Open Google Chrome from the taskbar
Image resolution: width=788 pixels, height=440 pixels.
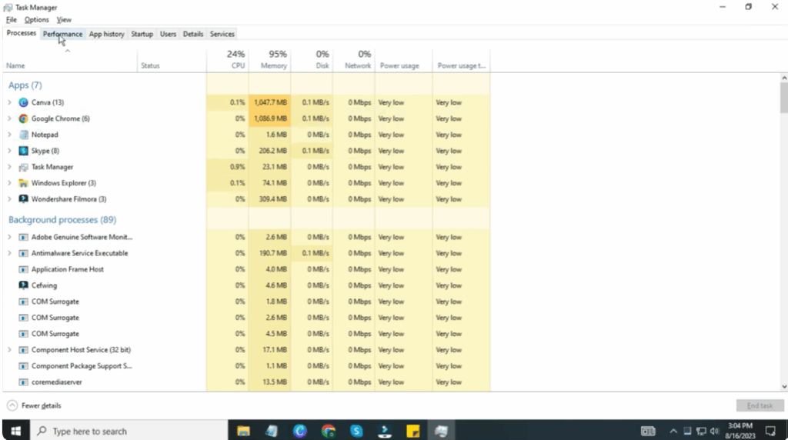coord(328,431)
